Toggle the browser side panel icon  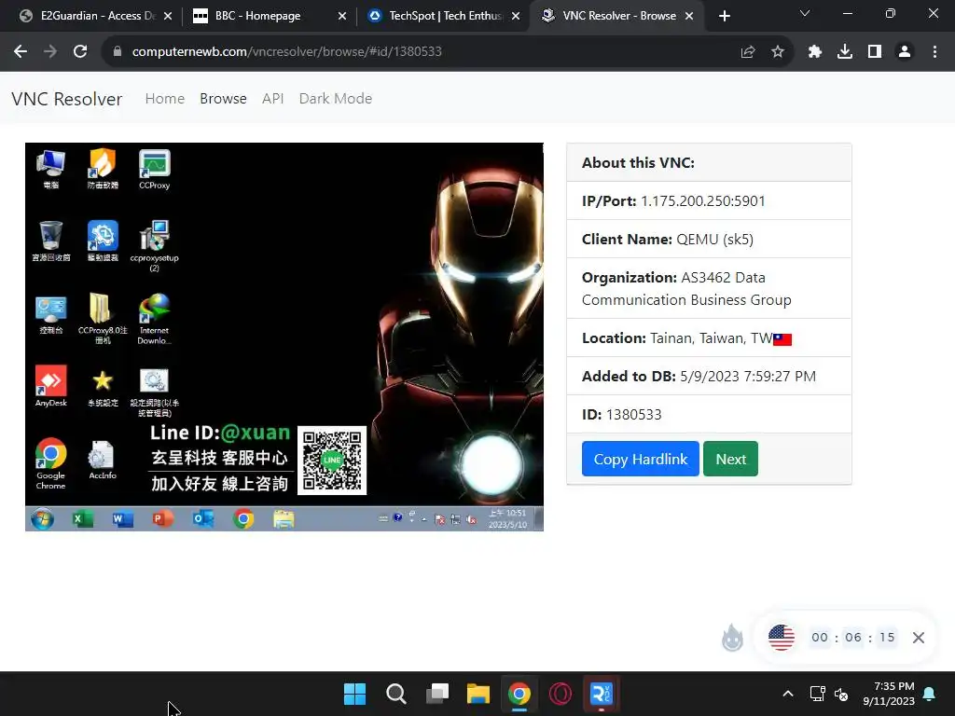pos(875,52)
